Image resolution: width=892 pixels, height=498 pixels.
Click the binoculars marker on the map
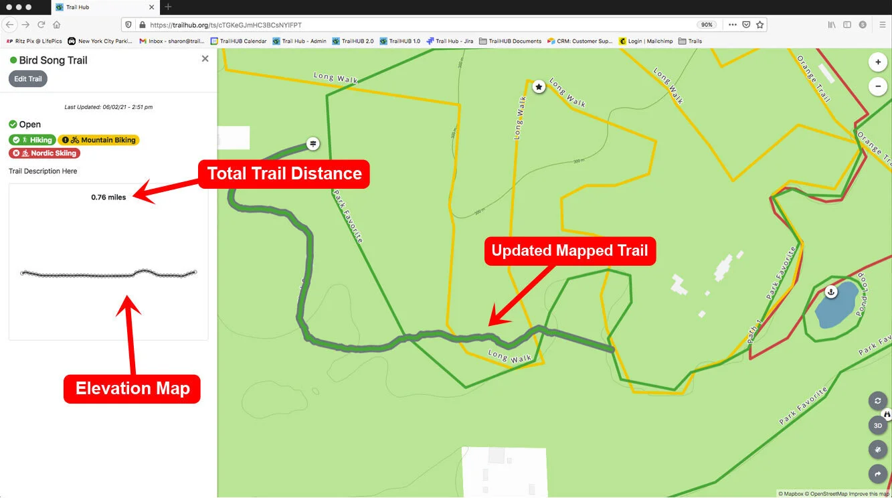tap(887, 415)
